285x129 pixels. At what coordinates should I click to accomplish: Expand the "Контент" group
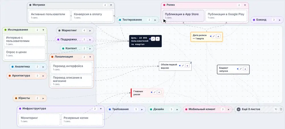pos(90,49)
